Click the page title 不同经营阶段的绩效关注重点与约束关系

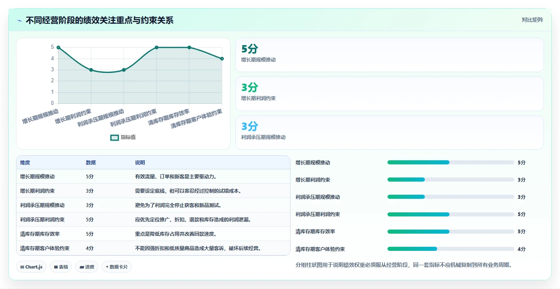tap(99, 20)
